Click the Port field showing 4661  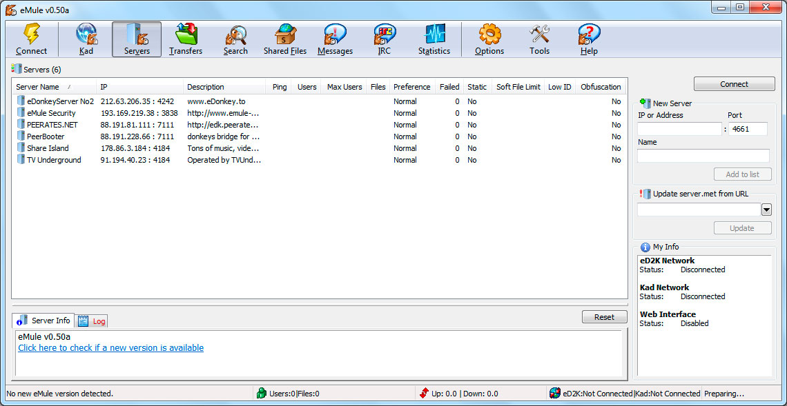pyautogui.click(x=748, y=129)
